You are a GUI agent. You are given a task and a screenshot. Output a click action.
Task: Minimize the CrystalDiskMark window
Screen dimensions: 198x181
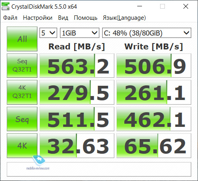[140, 6]
